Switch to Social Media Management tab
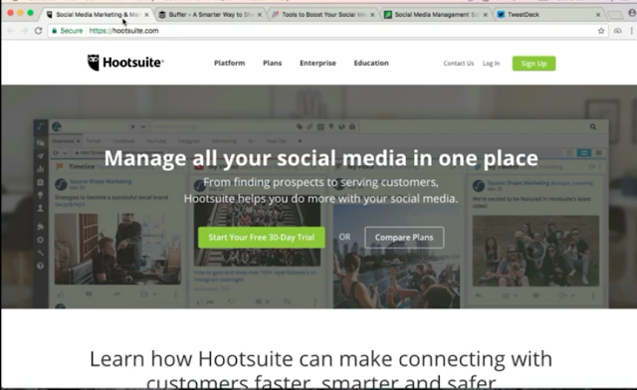This screenshot has width=637, height=390. coord(436,15)
